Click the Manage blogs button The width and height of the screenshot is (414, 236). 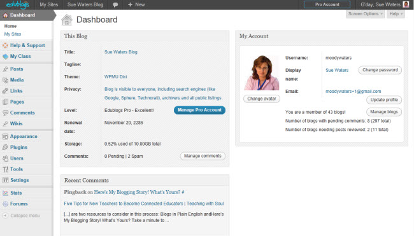384,112
